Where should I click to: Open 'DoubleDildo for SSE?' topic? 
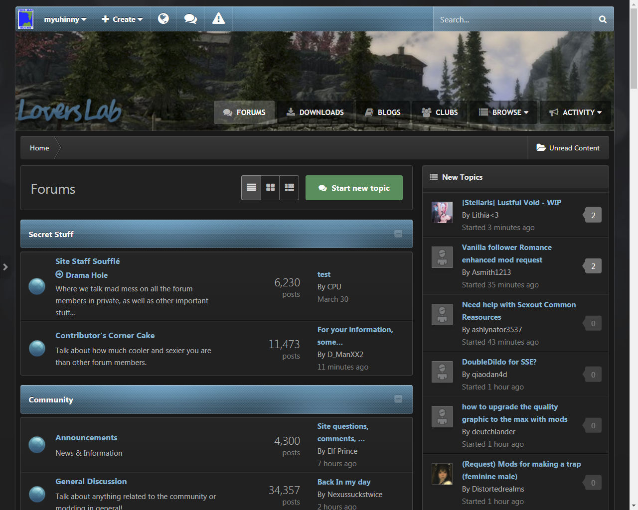click(499, 362)
